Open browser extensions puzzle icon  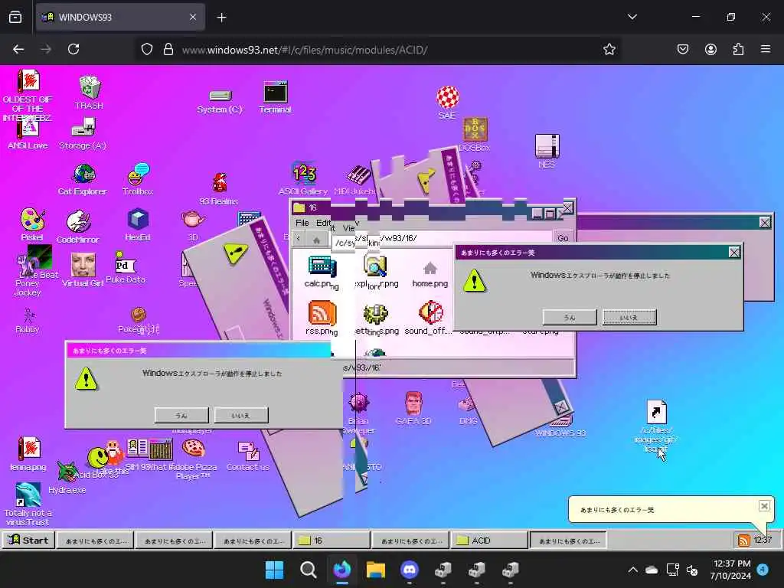[x=738, y=49]
